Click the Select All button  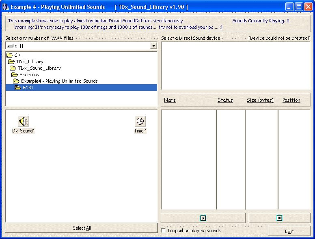[x=81, y=228]
